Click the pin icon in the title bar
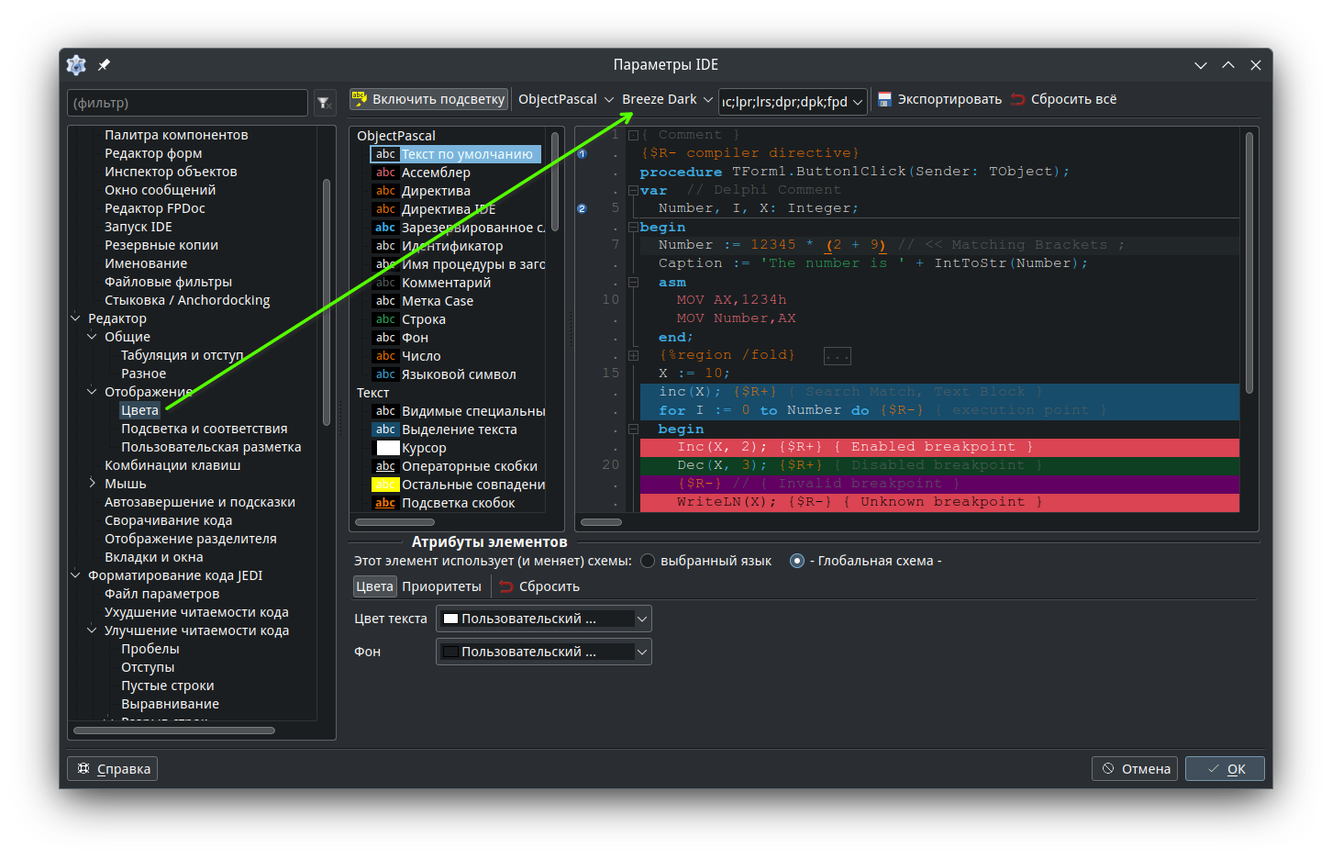Viewport: 1332px width, 859px height. [104, 65]
